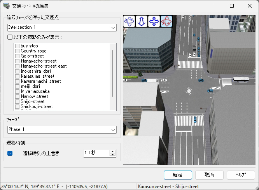Screen dimensions: 259x190
Task: Click the transition time seconds input field
Action: (96, 153)
